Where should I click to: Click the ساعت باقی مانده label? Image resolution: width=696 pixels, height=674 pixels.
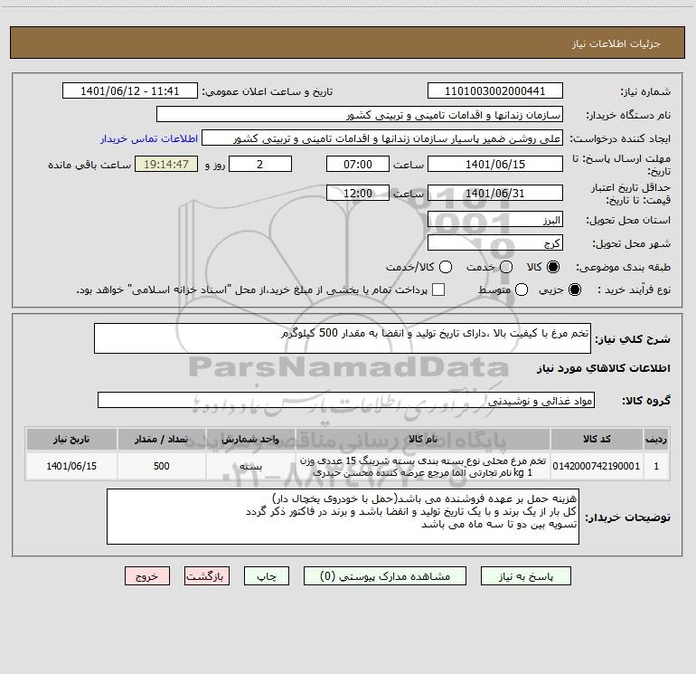[89, 165]
